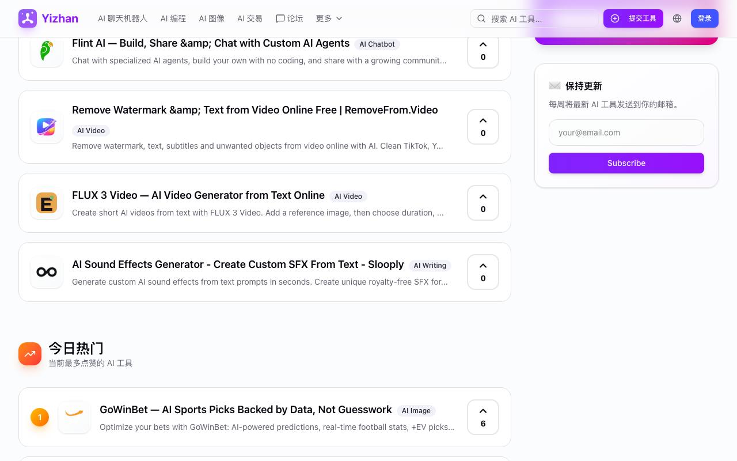Open the Flint AI parrot logo
Image resolution: width=737 pixels, height=461 pixels.
click(x=47, y=51)
